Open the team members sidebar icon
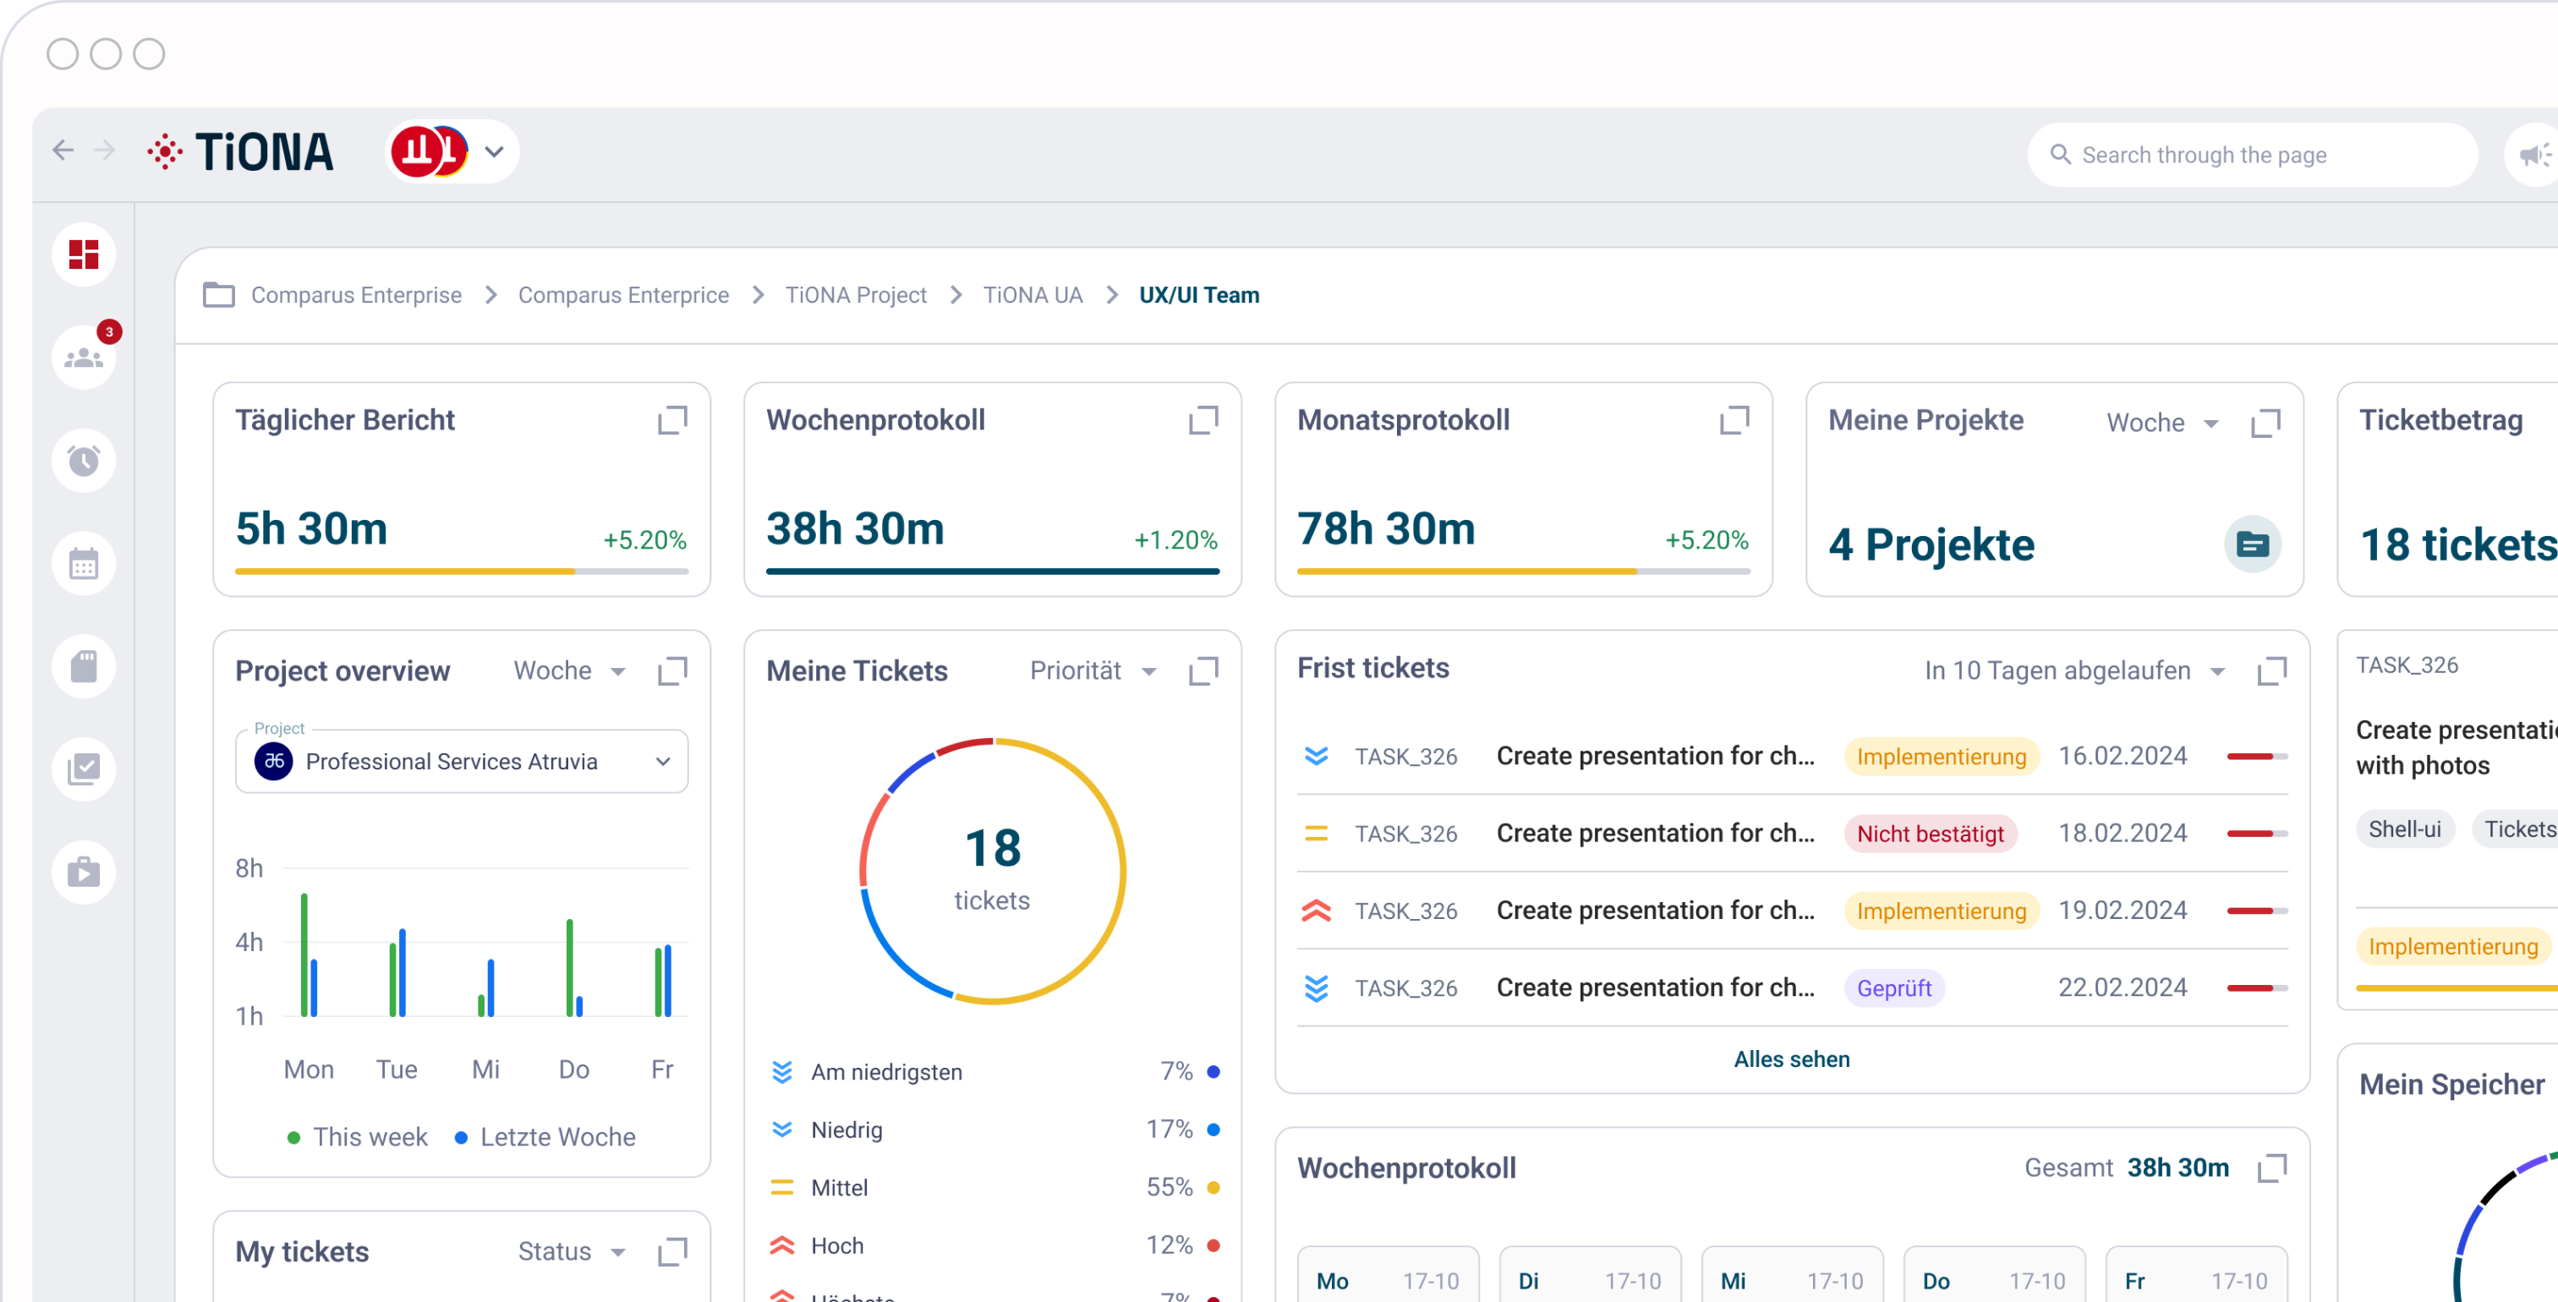The width and height of the screenshot is (2558, 1302). tap(85, 358)
